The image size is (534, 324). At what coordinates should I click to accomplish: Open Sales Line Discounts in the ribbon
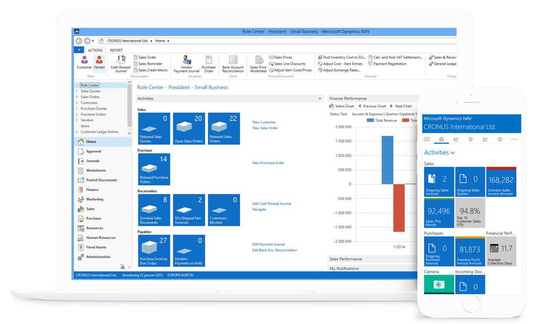point(287,64)
